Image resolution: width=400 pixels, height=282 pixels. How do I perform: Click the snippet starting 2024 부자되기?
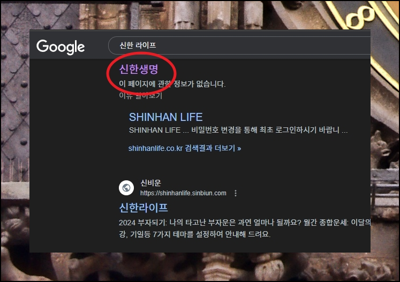click(245, 228)
